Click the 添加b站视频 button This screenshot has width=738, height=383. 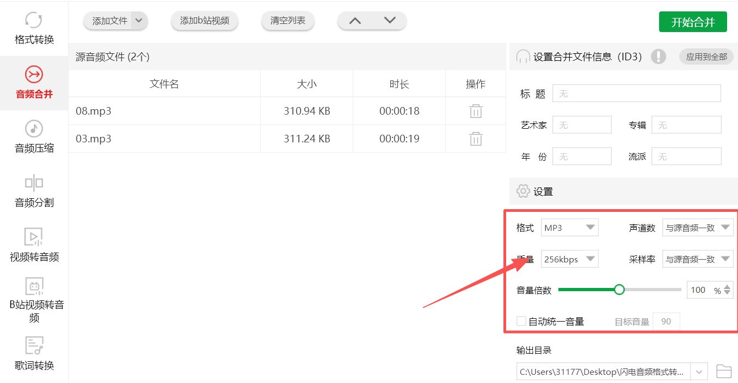[205, 21]
